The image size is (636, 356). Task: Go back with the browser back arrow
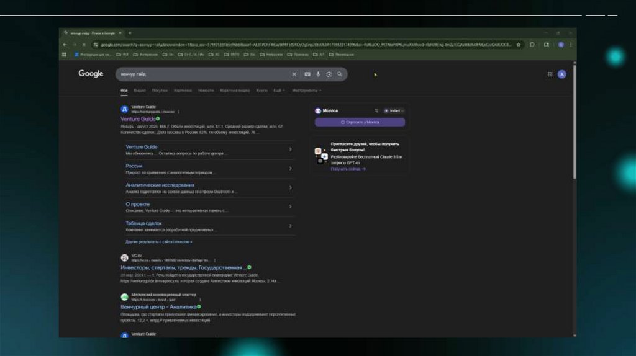click(65, 45)
